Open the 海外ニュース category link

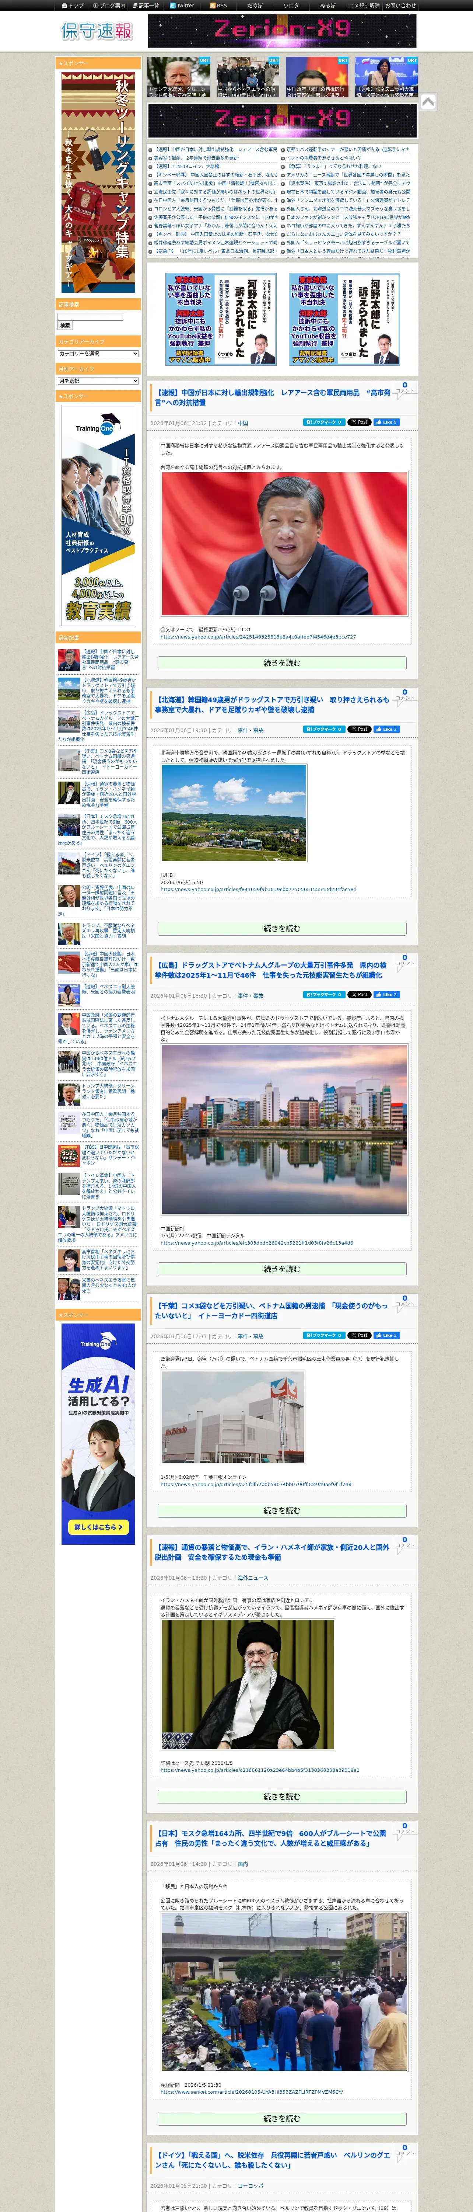253,1578
